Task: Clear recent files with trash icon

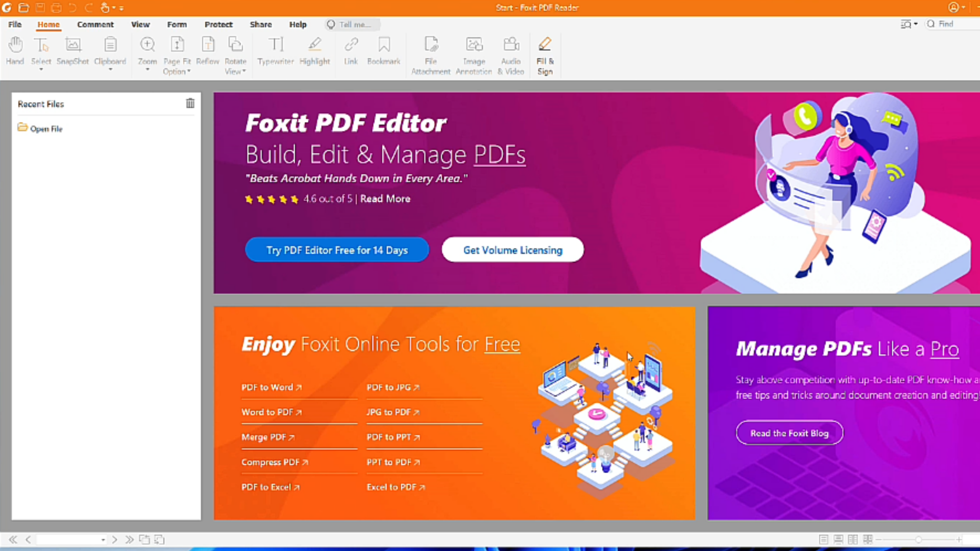Action: click(x=190, y=104)
